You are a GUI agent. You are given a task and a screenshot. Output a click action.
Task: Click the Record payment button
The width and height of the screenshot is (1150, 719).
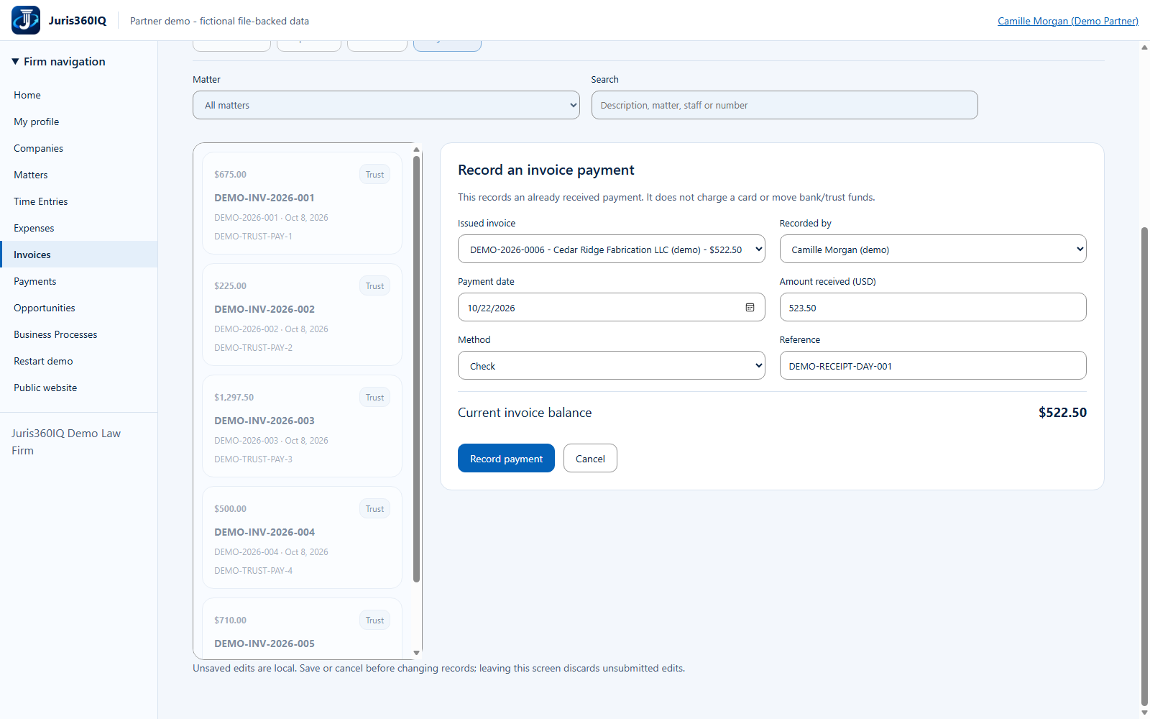tap(506, 459)
